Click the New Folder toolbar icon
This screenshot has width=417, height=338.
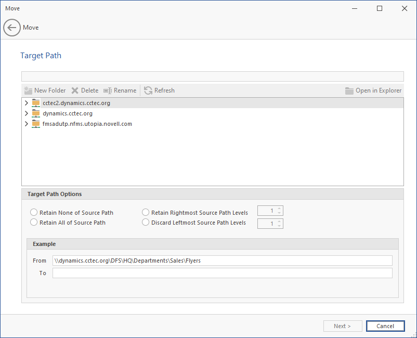[28, 90]
